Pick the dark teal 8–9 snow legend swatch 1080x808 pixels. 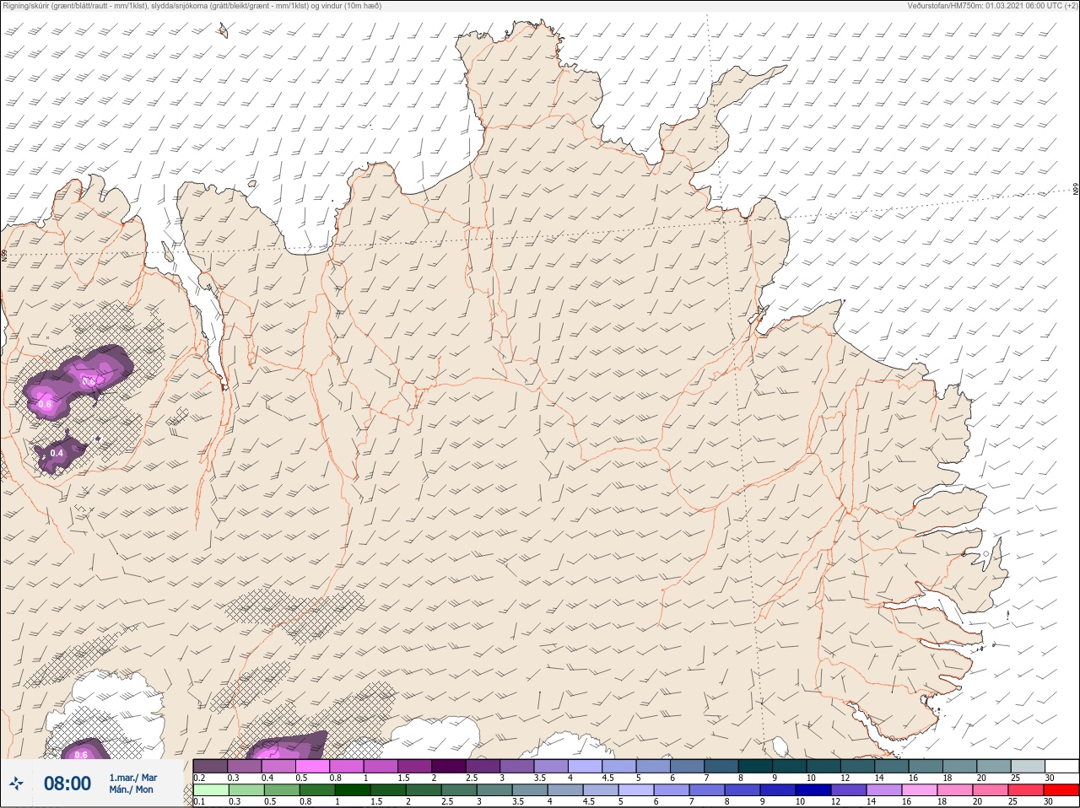tap(756, 767)
